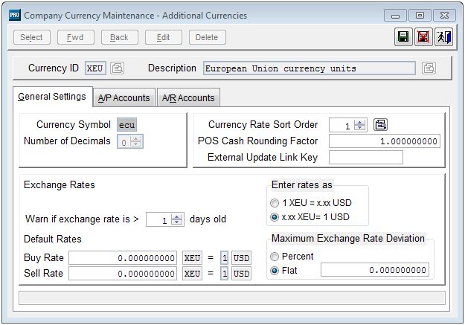Select radio option 1 XEU = x.xx USD
This screenshot has width=465, height=325.
point(275,203)
